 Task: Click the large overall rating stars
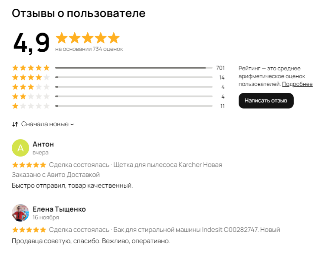point(88,38)
